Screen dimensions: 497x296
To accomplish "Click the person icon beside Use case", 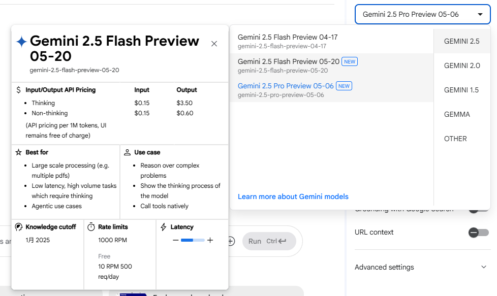I will pos(128,152).
